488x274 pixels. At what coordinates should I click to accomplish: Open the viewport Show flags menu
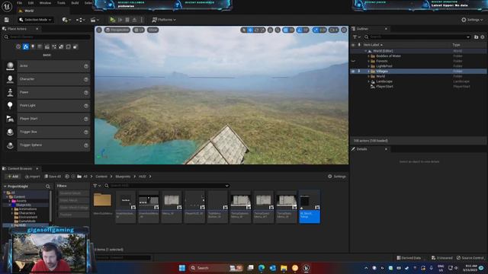(x=152, y=30)
